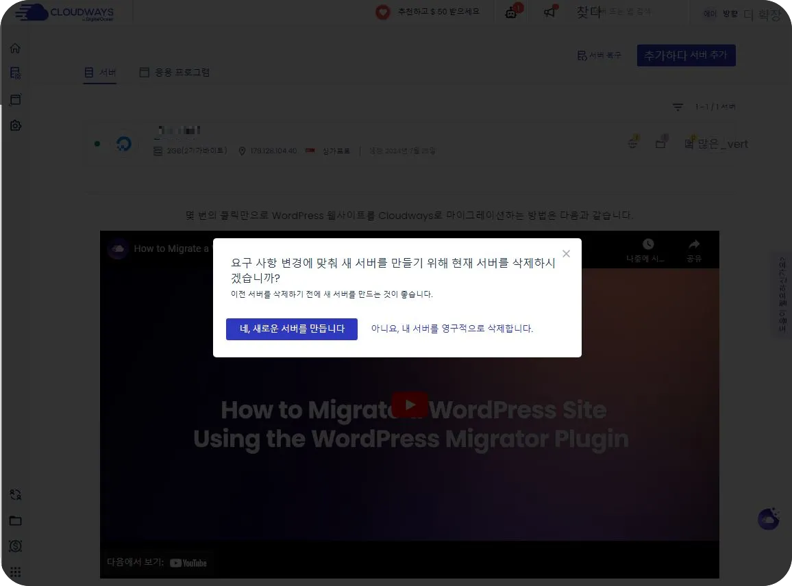Click the filter icon above the server list
Image resolution: width=792 pixels, height=586 pixels.
[677, 107]
